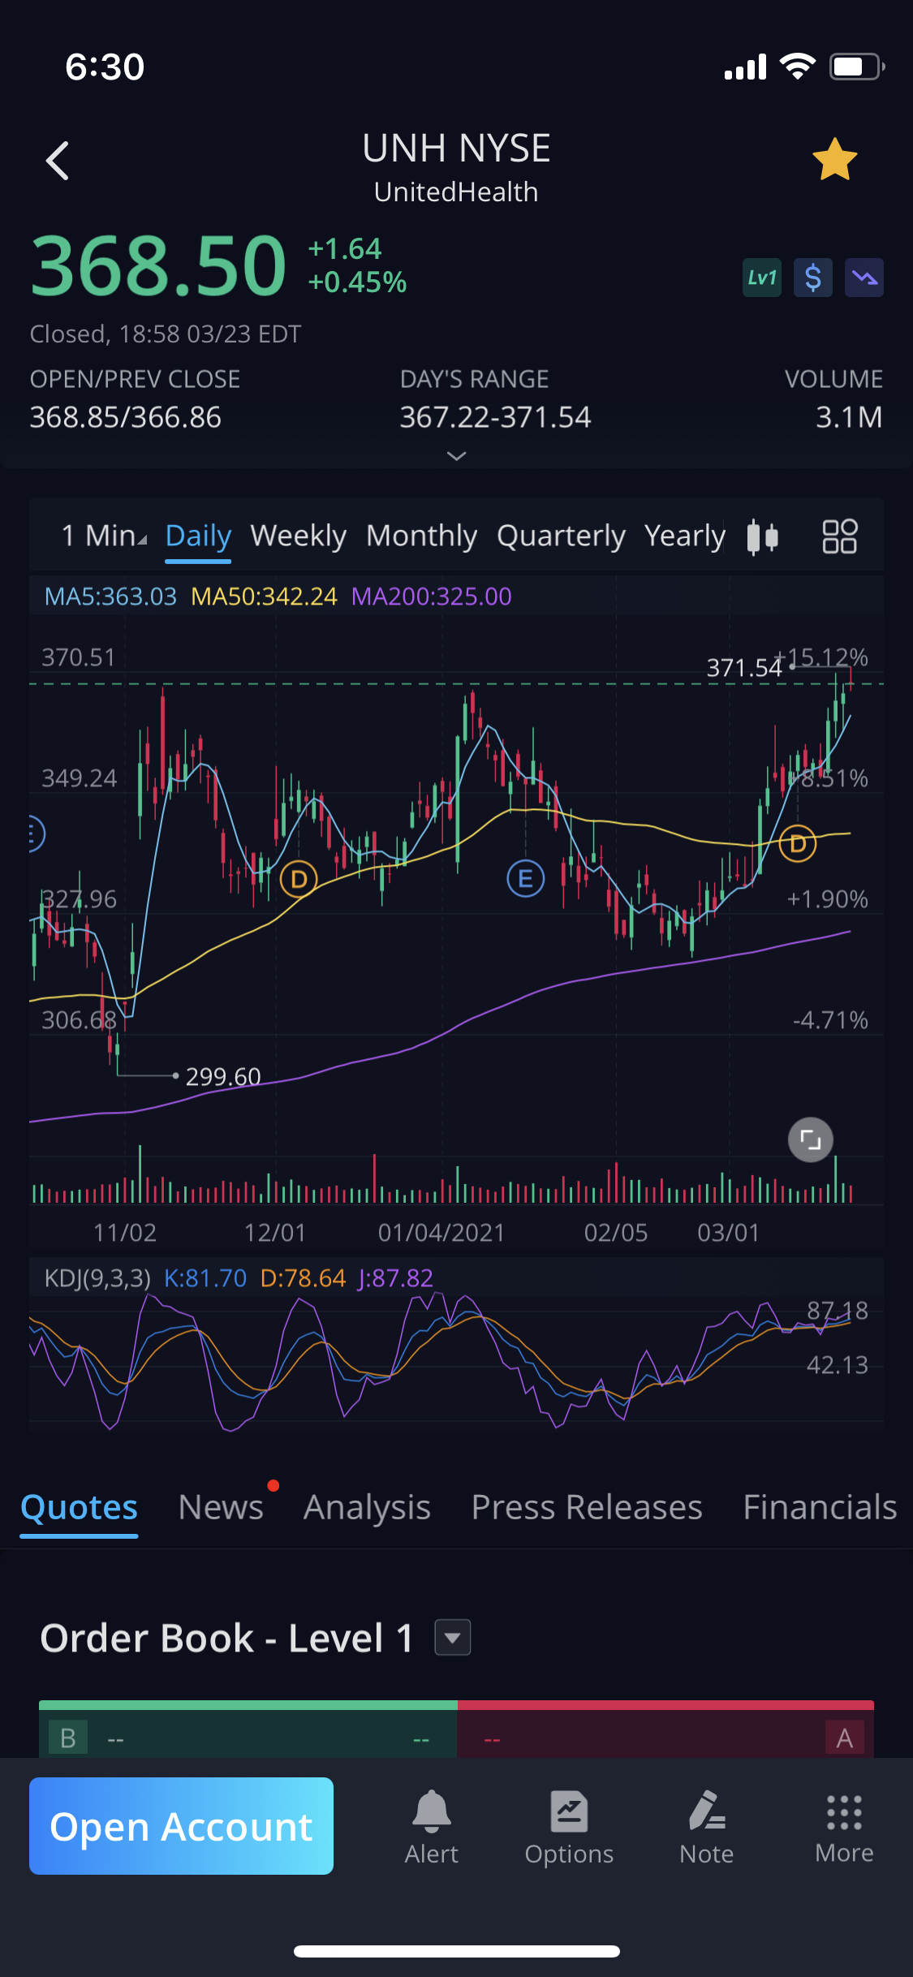
Task: Set a price Alert with the bell
Action: [x=431, y=1827]
